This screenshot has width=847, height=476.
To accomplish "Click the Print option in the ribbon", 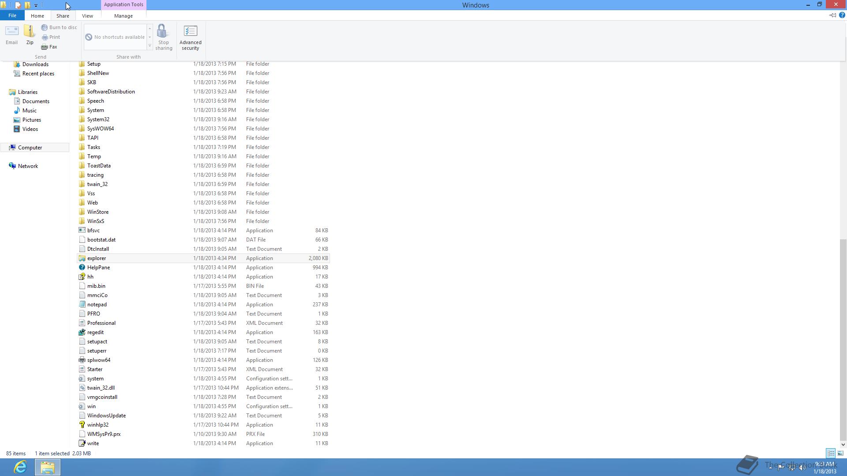I will (x=51, y=37).
